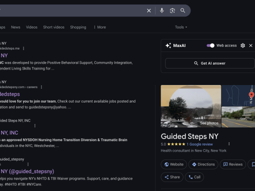Screen dimensions: 255x191
Task: Open search by image camera icon
Action: (x=172, y=10)
